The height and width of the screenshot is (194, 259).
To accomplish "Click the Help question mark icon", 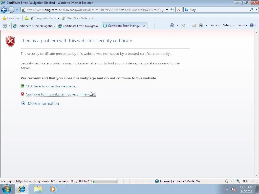I will coord(252,25).
